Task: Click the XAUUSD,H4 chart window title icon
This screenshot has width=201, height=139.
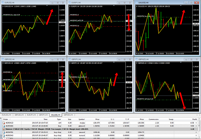Action: click(137, 3)
